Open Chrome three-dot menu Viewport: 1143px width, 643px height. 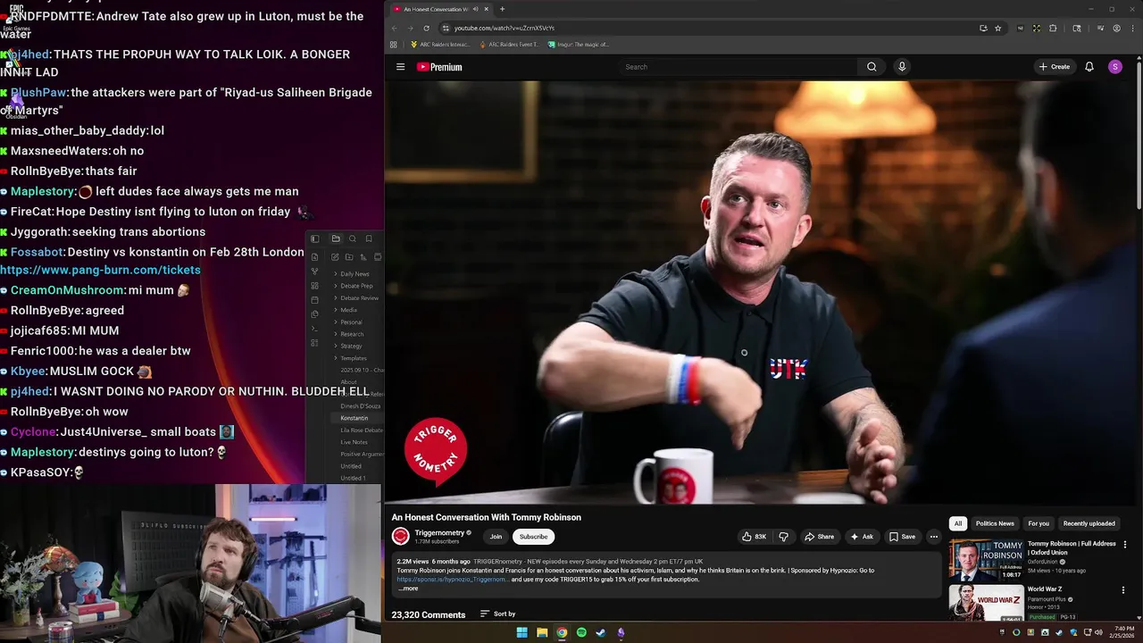(1132, 28)
